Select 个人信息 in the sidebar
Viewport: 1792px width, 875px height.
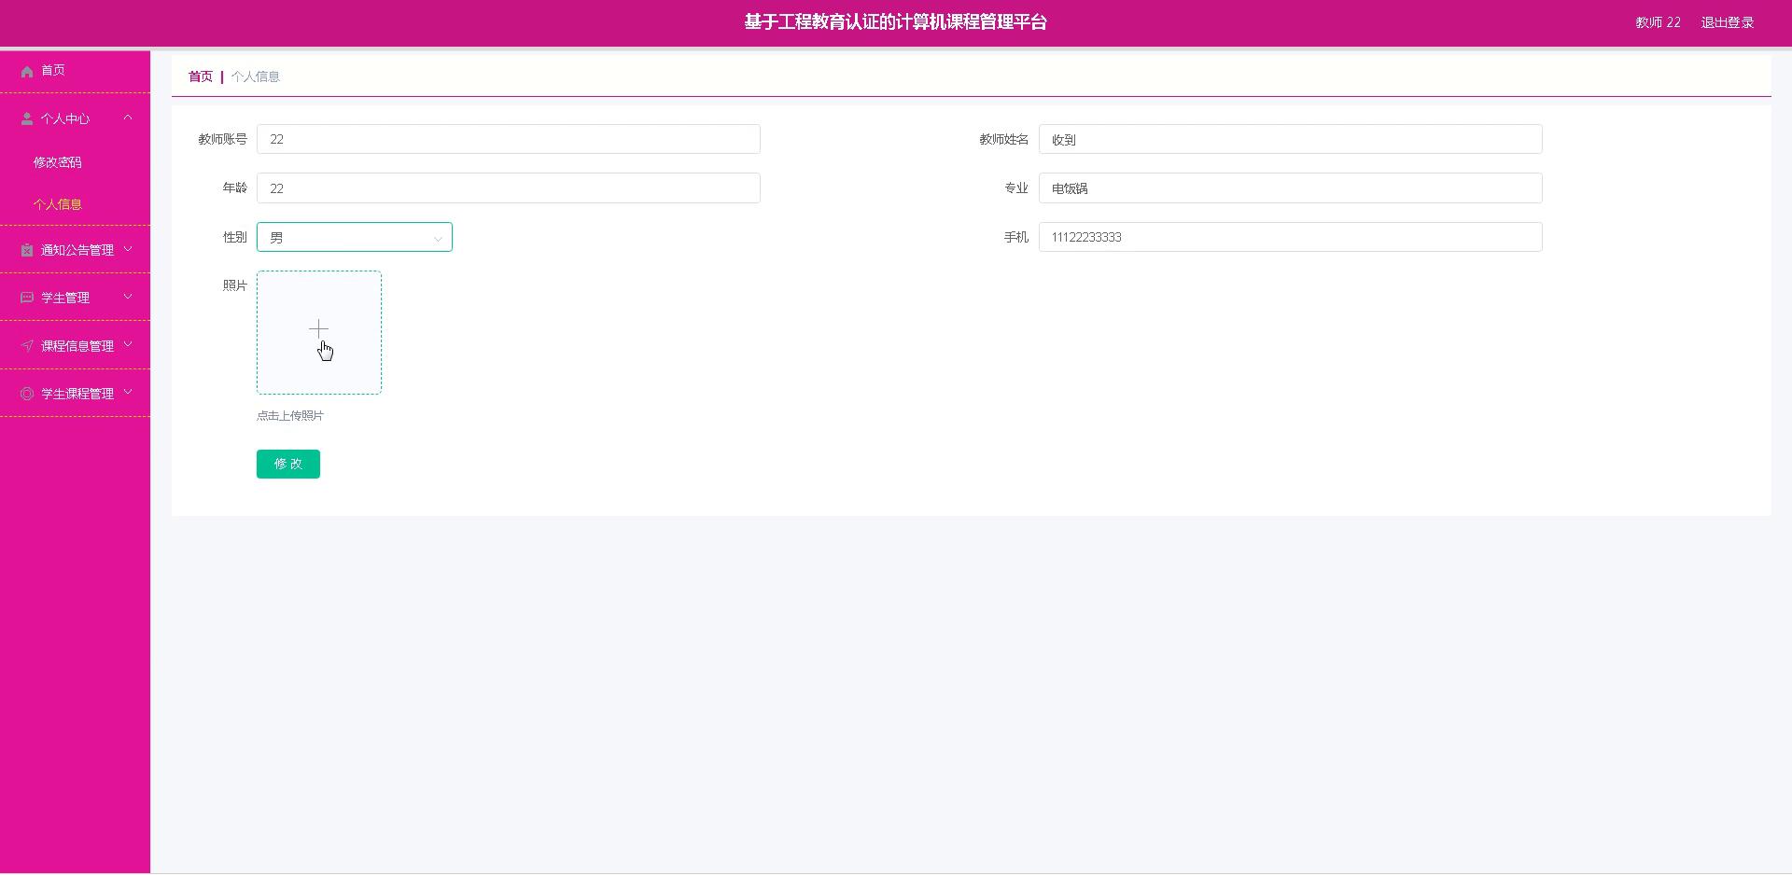click(x=58, y=204)
